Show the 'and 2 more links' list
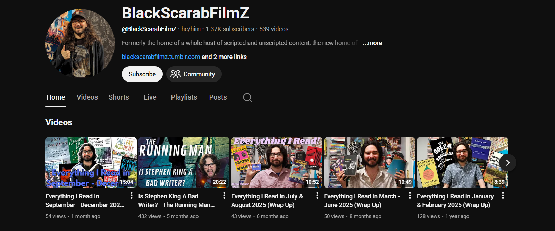The width and height of the screenshot is (555, 231). point(224,57)
